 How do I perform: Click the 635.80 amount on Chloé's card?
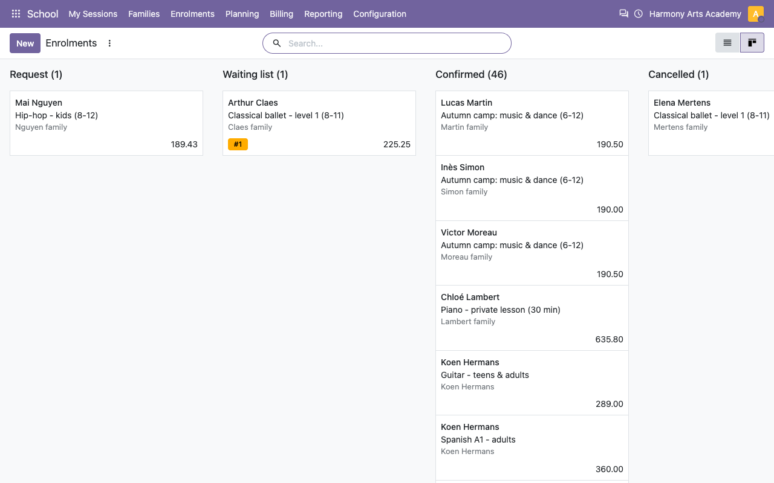pyautogui.click(x=609, y=339)
